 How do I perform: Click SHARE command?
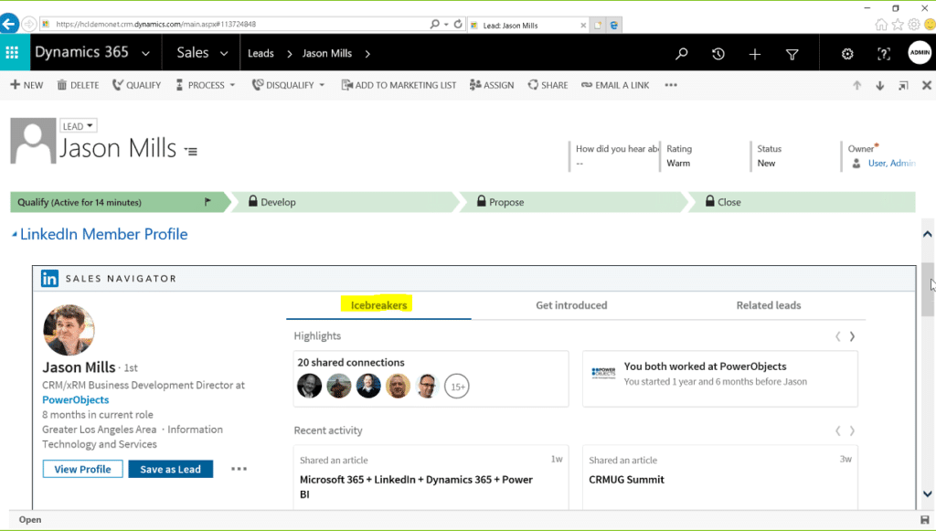point(548,85)
